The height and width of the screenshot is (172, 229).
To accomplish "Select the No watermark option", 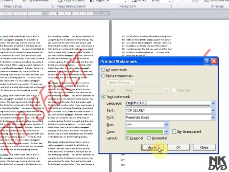I will [103, 70].
